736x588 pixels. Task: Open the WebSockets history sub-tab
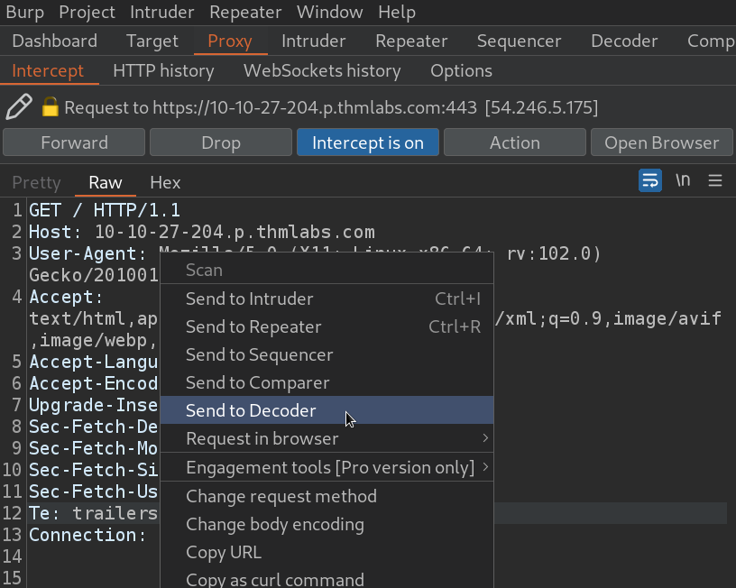pyautogui.click(x=322, y=71)
